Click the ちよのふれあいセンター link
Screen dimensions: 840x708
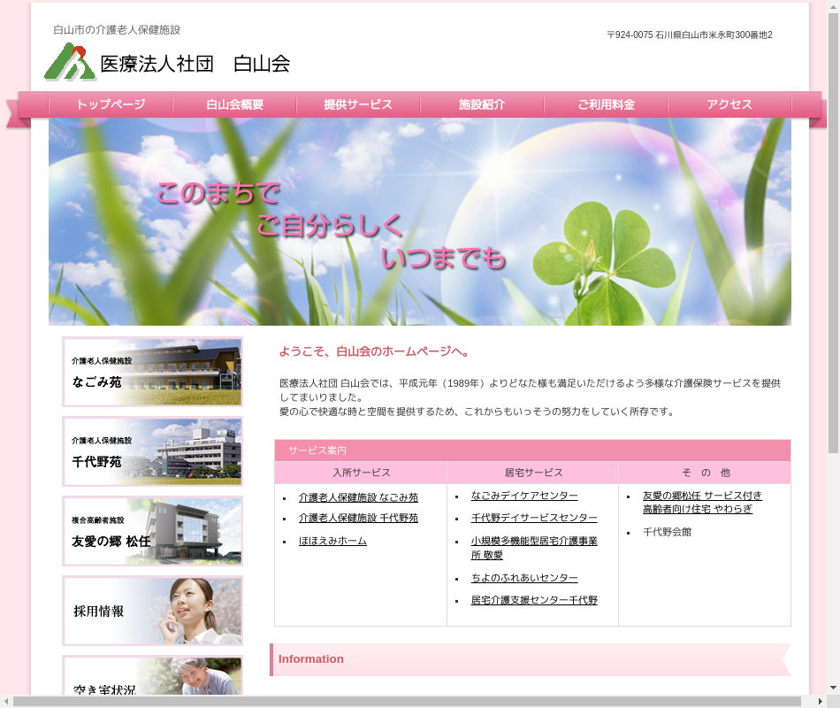(524, 578)
